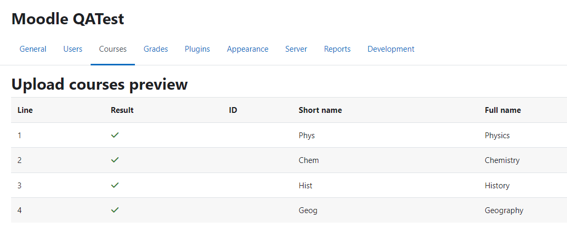Click the result checkmark for Geography row

pyautogui.click(x=115, y=210)
